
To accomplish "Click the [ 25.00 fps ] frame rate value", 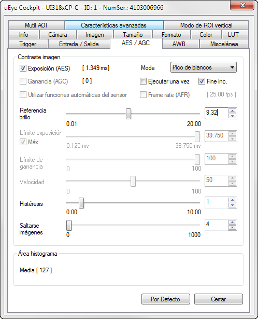I will (221, 94).
